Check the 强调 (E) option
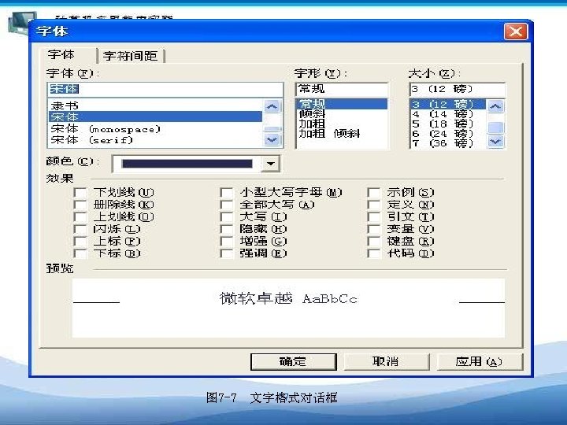Image resolution: width=567 pixels, height=425 pixels. pos(227,253)
